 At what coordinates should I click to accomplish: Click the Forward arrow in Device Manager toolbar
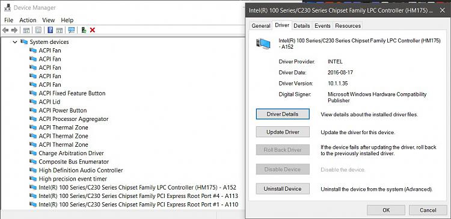click(x=14, y=30)
